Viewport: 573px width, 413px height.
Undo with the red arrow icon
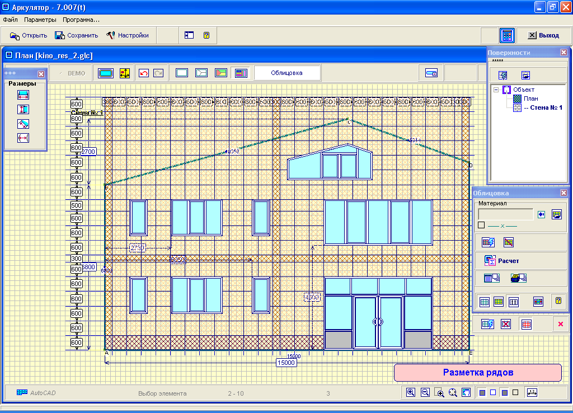click(x=144, y=73)
